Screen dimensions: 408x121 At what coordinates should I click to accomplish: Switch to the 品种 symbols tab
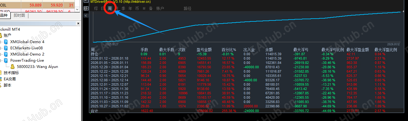pyautogui.click(x=4, y=16)
